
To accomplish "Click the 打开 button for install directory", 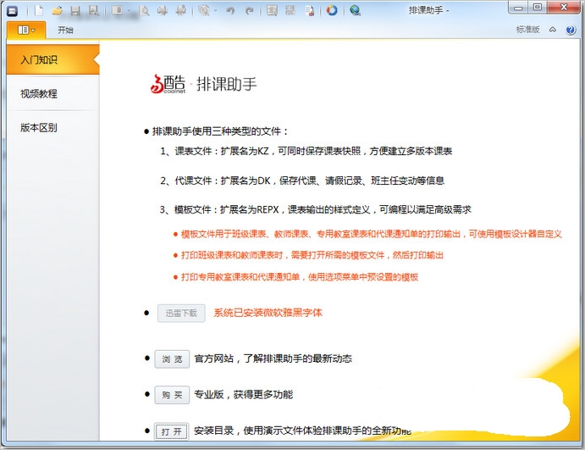I will (x=172, y=431).
